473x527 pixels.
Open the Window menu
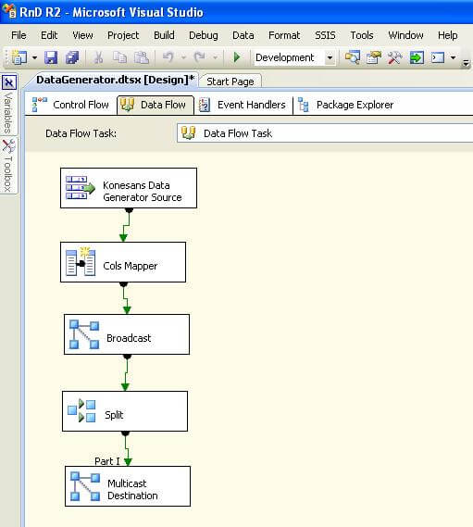(x=405, y=35)
